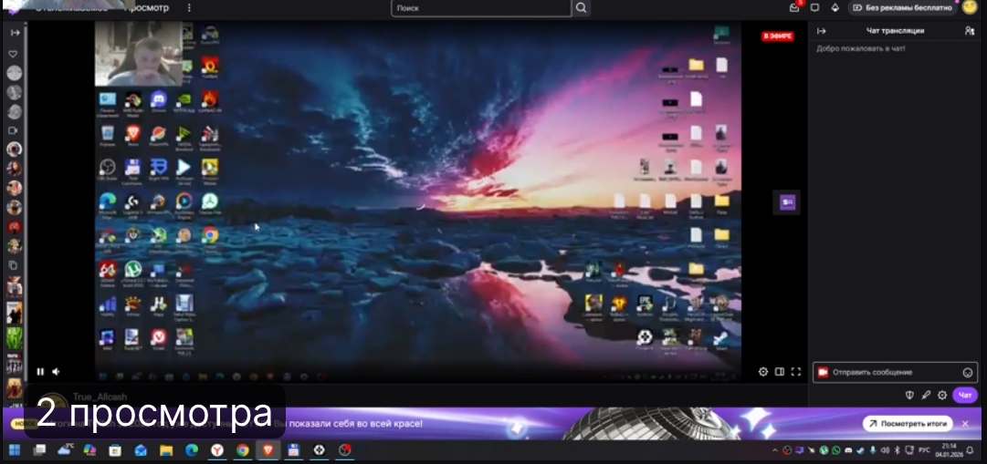This screenshot has height=464, width=987.
Task: Click the РУС language indicator
Action: point(924,450)
